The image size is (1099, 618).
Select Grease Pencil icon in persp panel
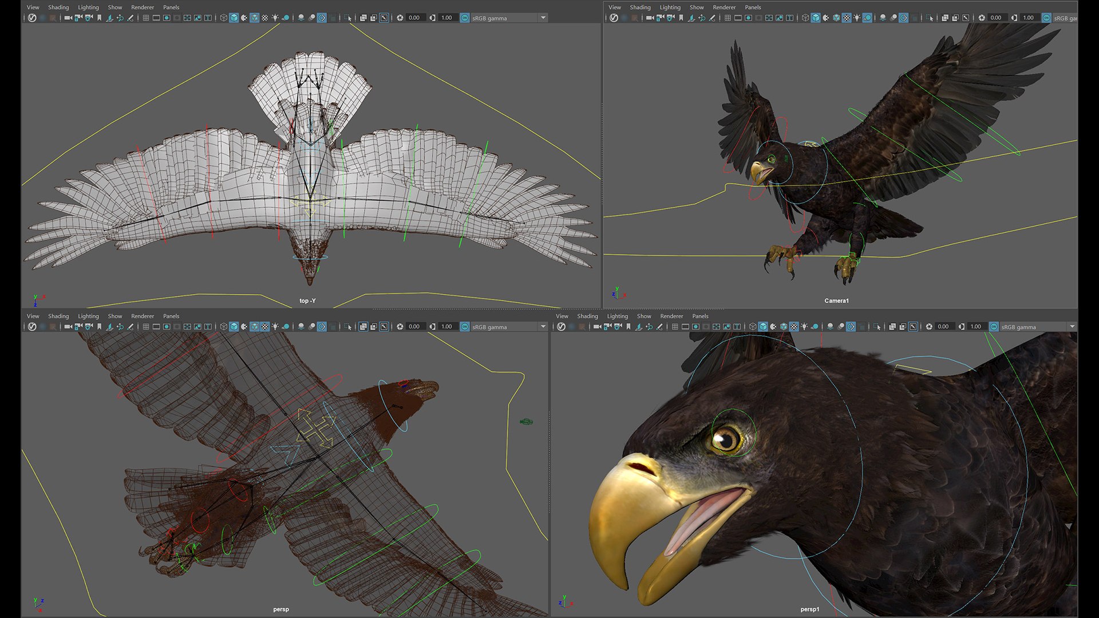coord(130,327)
